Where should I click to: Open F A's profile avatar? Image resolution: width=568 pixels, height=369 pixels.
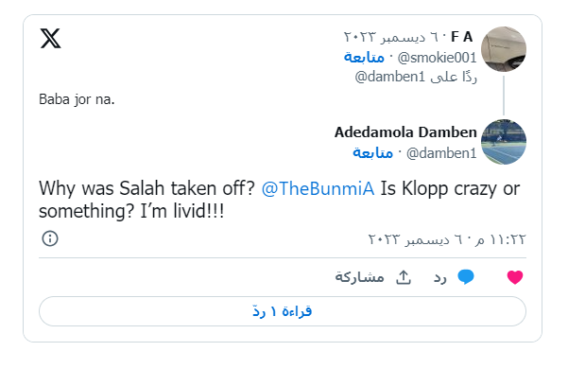click(x=504, y=49)
